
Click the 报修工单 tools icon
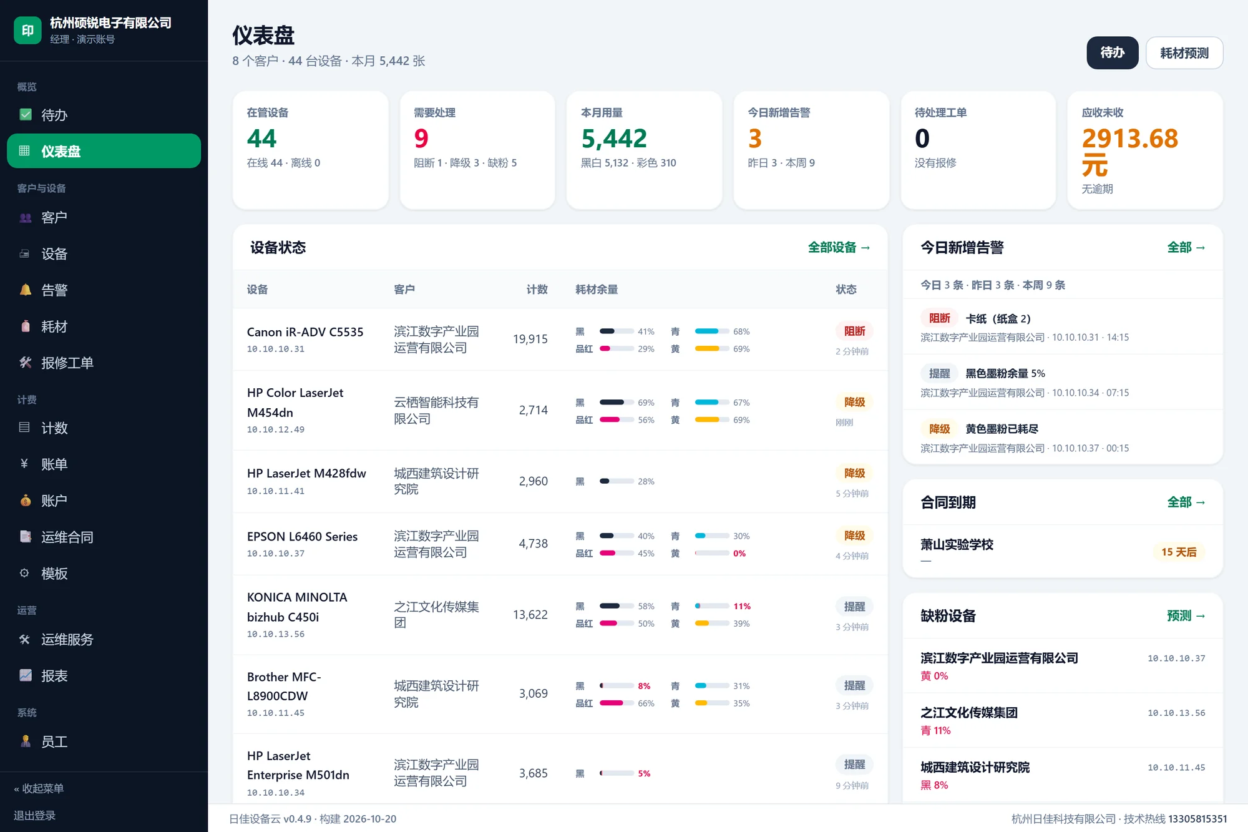pos(26,363)
